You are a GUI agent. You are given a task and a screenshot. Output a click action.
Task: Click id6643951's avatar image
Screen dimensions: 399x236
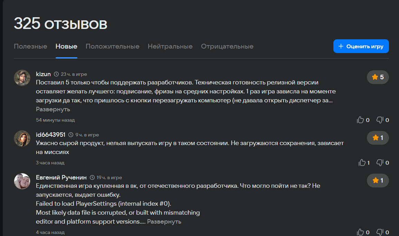[22, 138]
